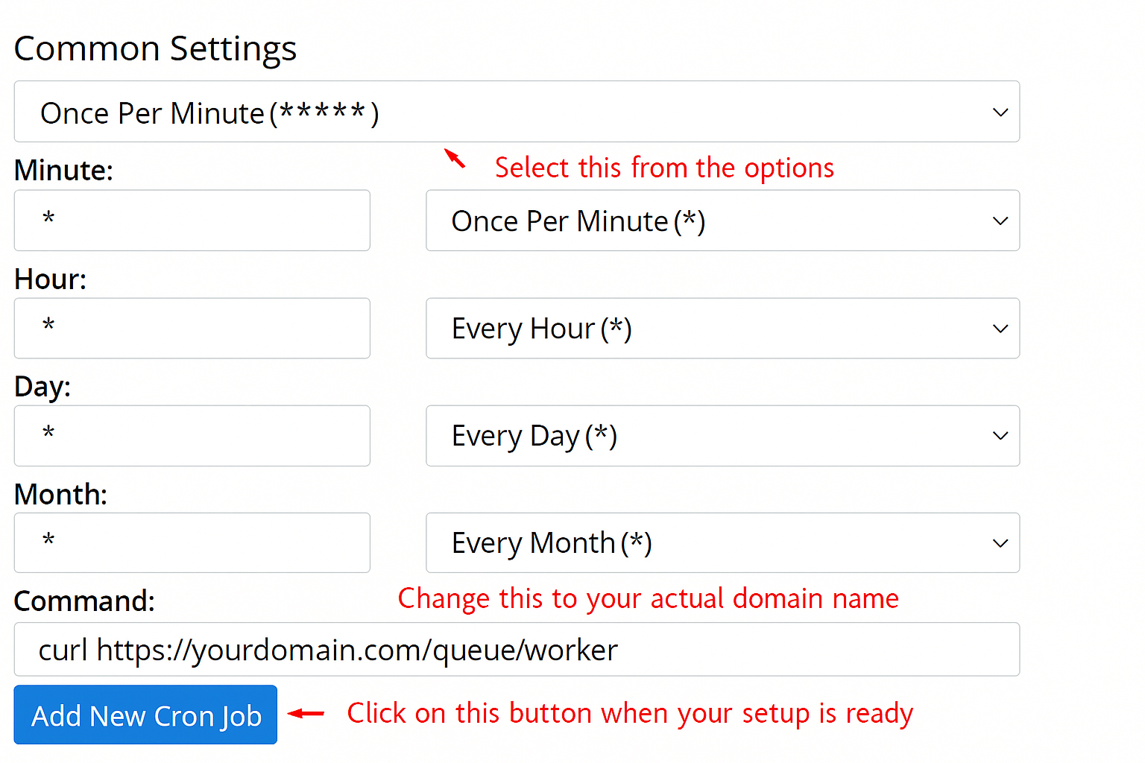Click the Command field with curl URL
Screen dimensions: 1145x763
tap(516, 650)
